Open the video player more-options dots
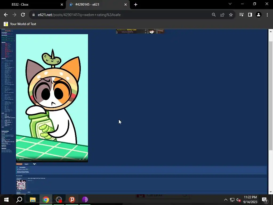The width and height of the screenshot is (273, 205). click(86, 159)
